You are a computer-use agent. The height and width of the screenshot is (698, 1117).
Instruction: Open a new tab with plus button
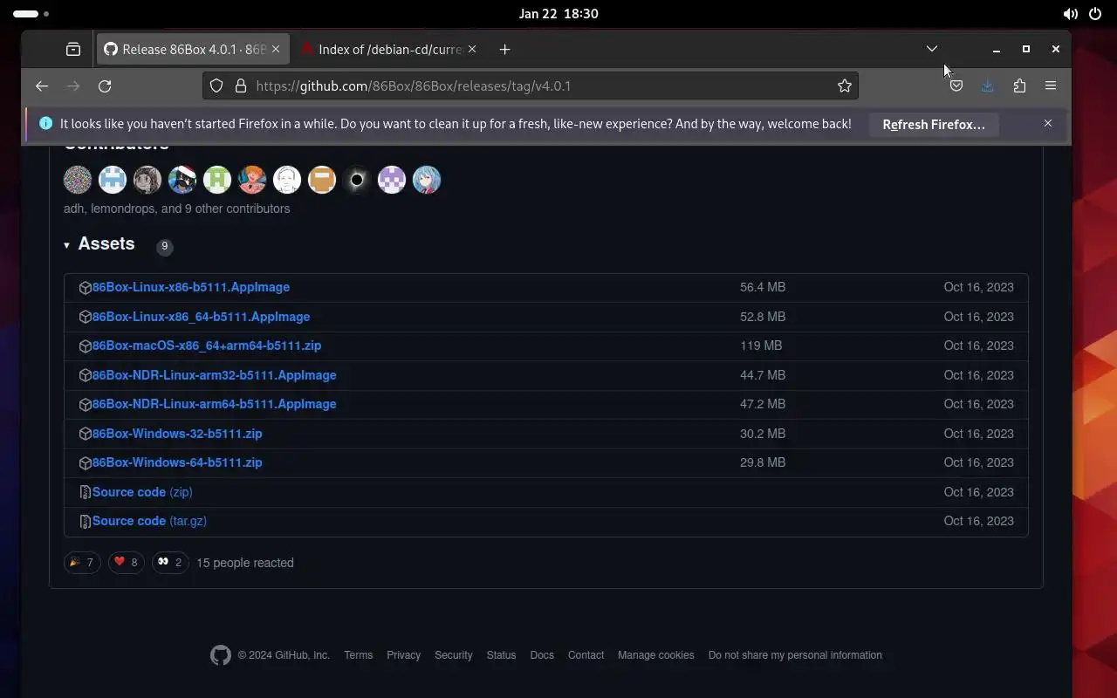[504, 50]
